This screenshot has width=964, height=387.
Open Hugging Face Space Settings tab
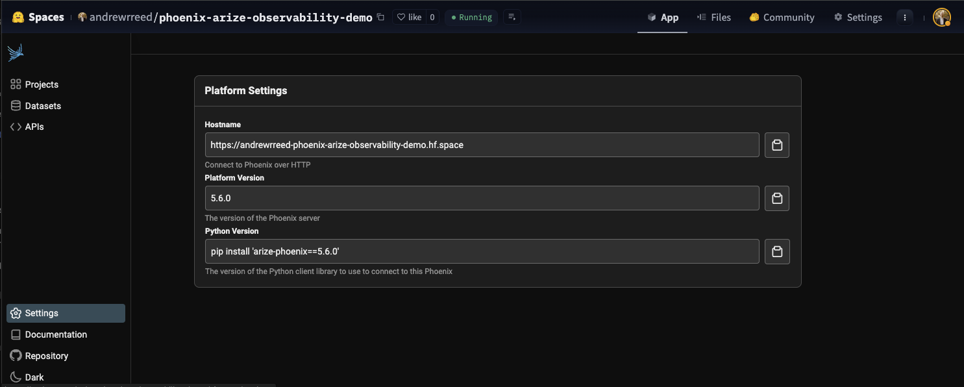click(x=858, y=18)
